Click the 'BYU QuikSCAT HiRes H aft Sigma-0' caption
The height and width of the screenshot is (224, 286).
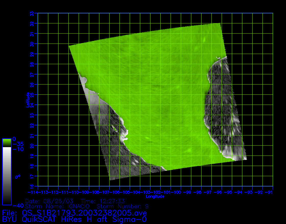coord(75,219)
